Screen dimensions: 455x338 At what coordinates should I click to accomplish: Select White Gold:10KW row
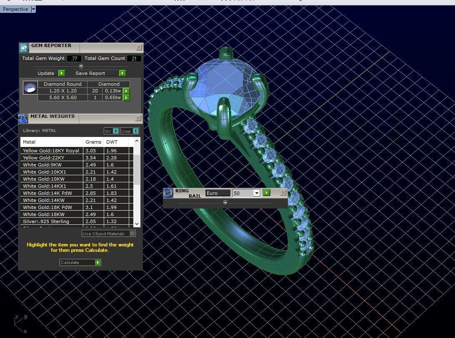[x=77, y=179]
